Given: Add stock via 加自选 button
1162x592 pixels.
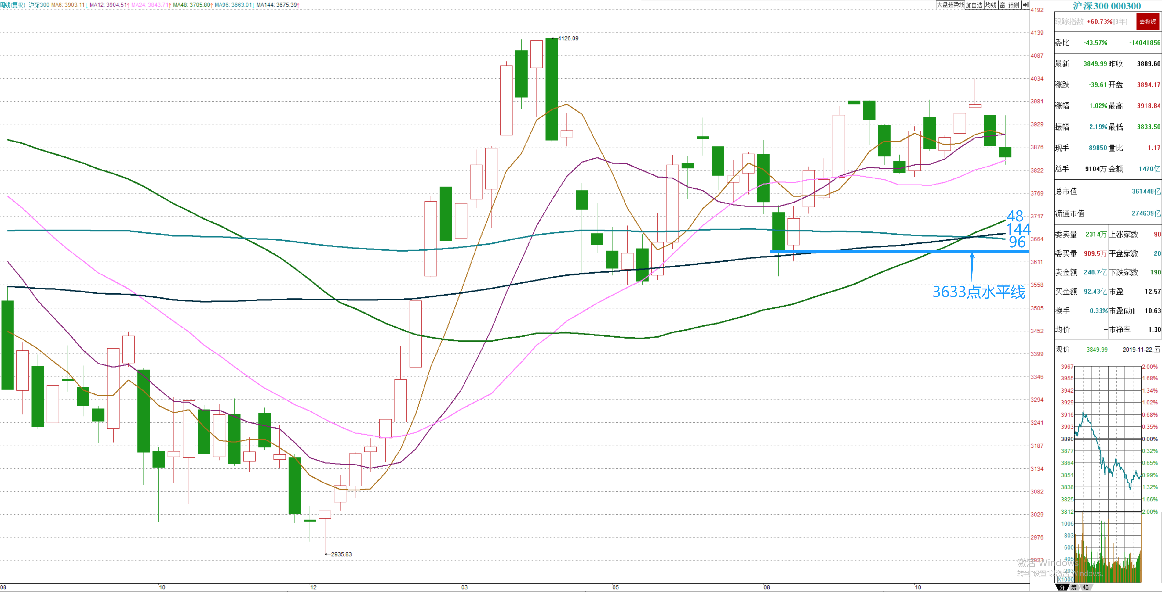Looking at the screenshot, I should tap(974, 5).
